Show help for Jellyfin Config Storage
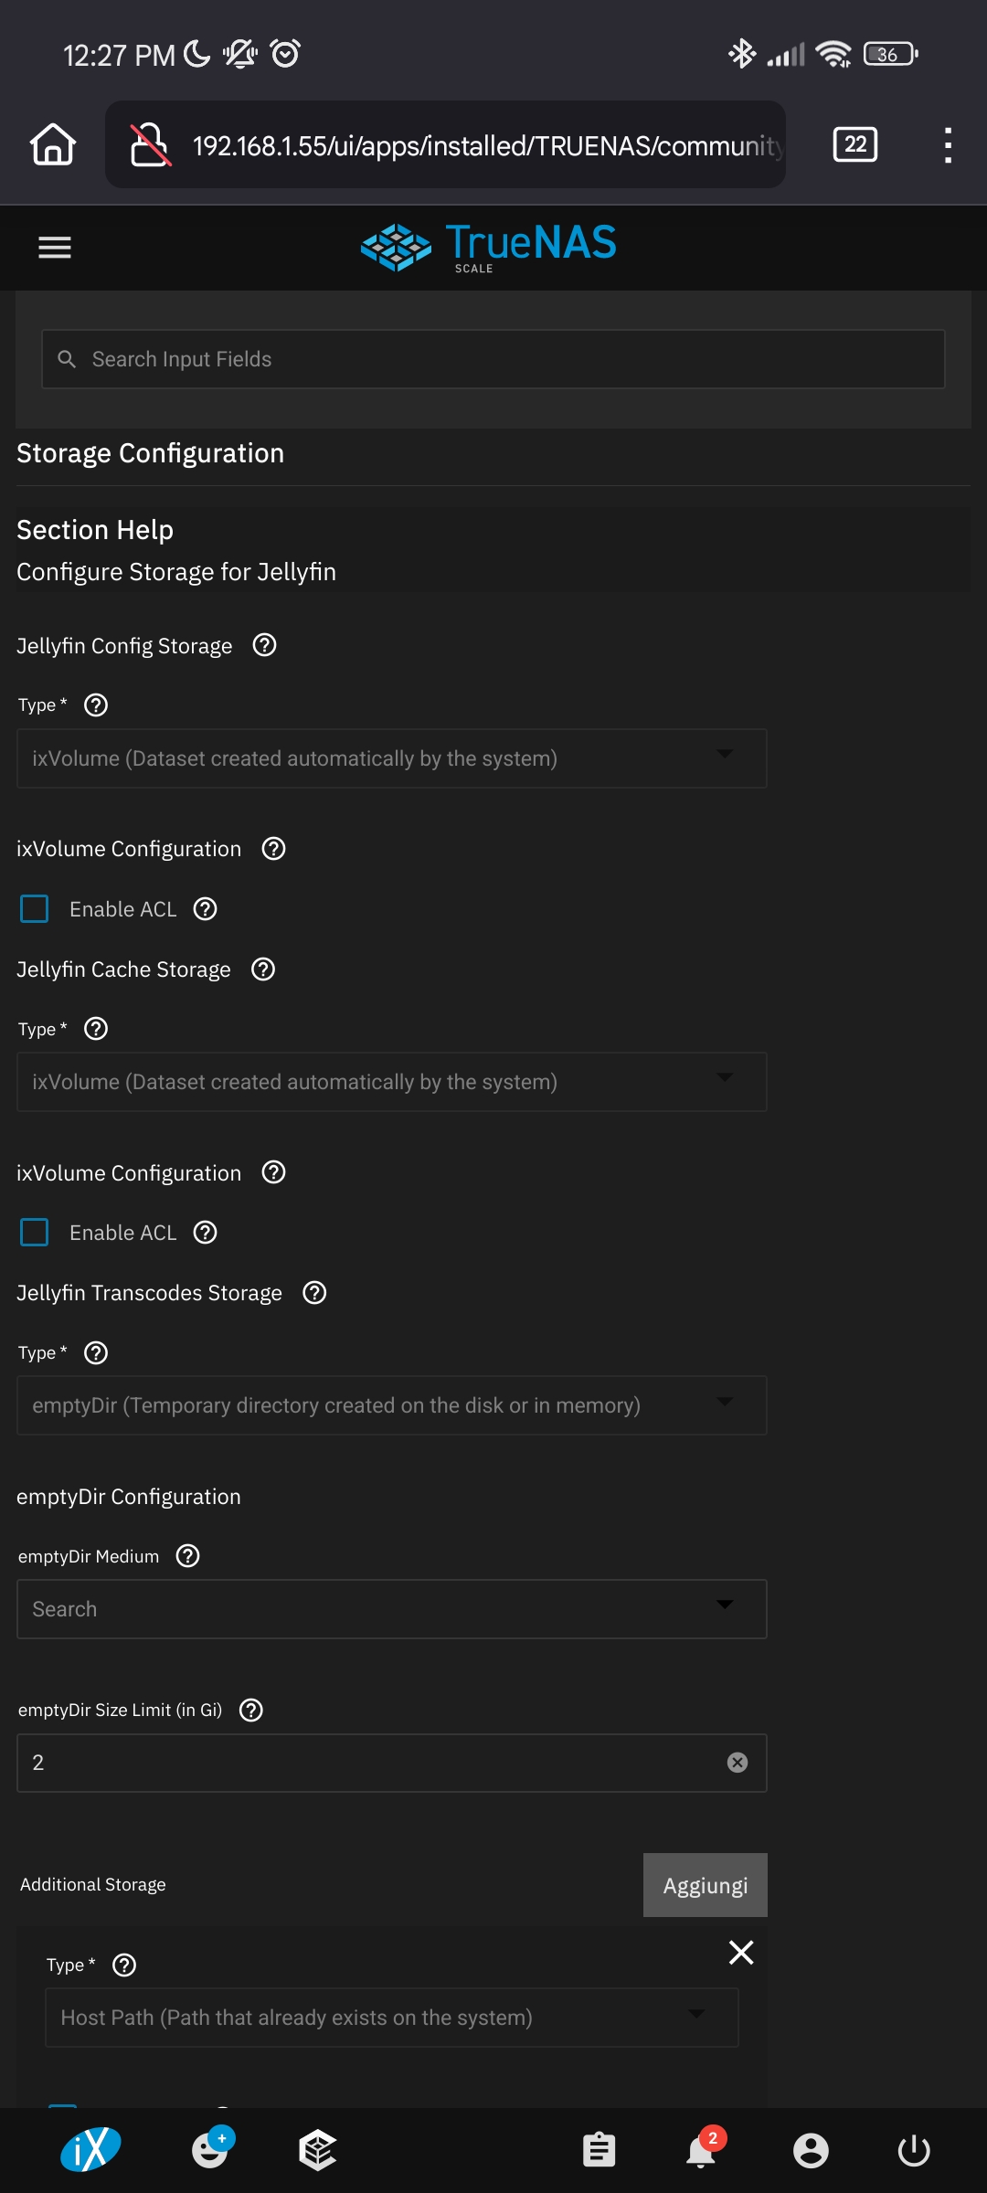This screenshot has width=987, height=2193. tap(264, 645)
